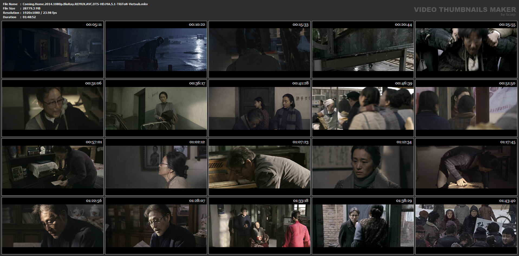The image size is (519, 256).
Task: Select the thumbnail at 00:25:55
Action: [x=466, y=50]
